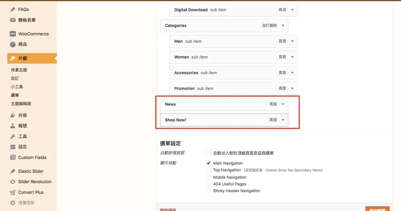
Task: Click the Slider Revolution refresh icon
Action: [x=12, y=182]
